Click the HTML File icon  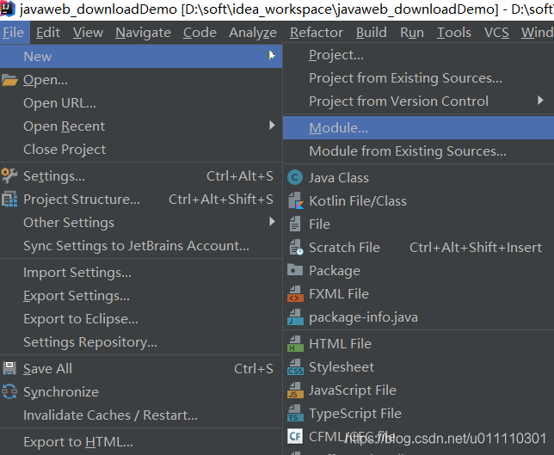click(x=295, y=344)
